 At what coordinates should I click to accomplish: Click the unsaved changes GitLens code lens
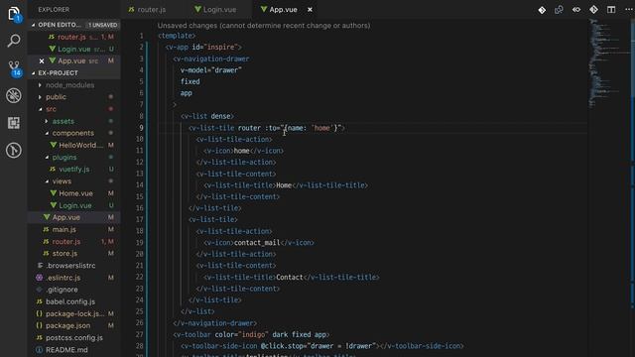[264, 26]
